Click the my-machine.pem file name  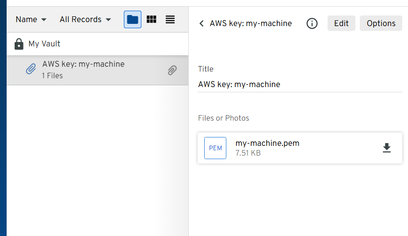[267, 143]
